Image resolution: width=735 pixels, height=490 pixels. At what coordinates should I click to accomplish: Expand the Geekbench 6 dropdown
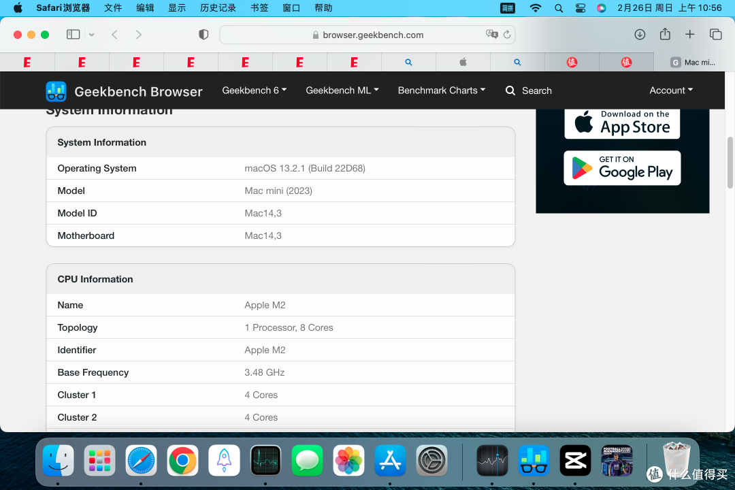click(254, 91)
